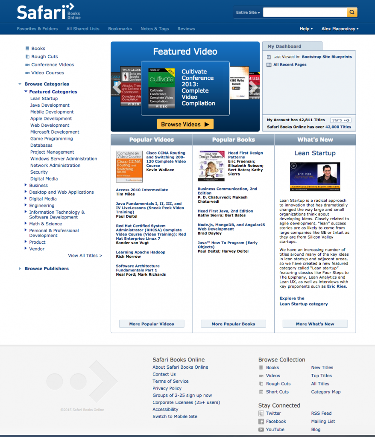Screen dimensions: 375x437
Task: Click More Popular Videos button
Action: 152,324
